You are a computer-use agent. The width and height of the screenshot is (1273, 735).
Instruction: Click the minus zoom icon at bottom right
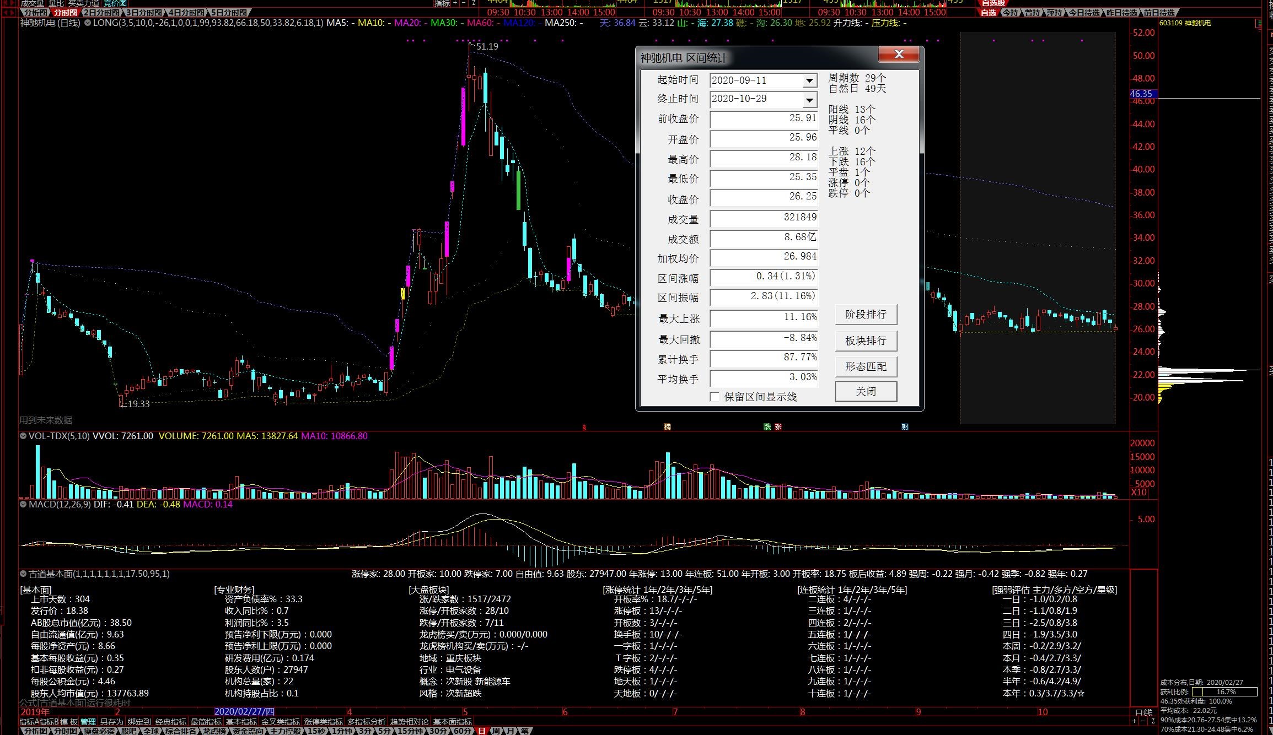(1143, 721)
